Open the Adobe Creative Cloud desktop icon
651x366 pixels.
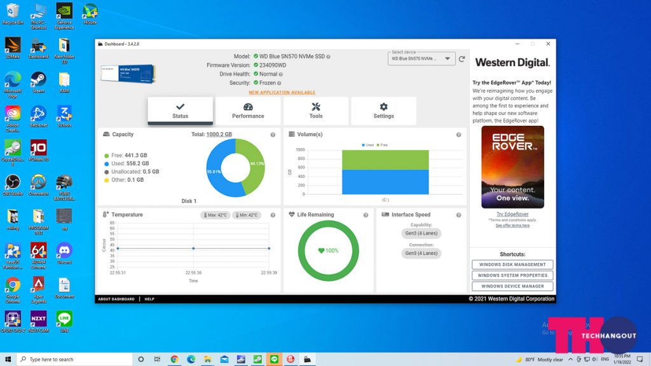click(x=13, y=119)
